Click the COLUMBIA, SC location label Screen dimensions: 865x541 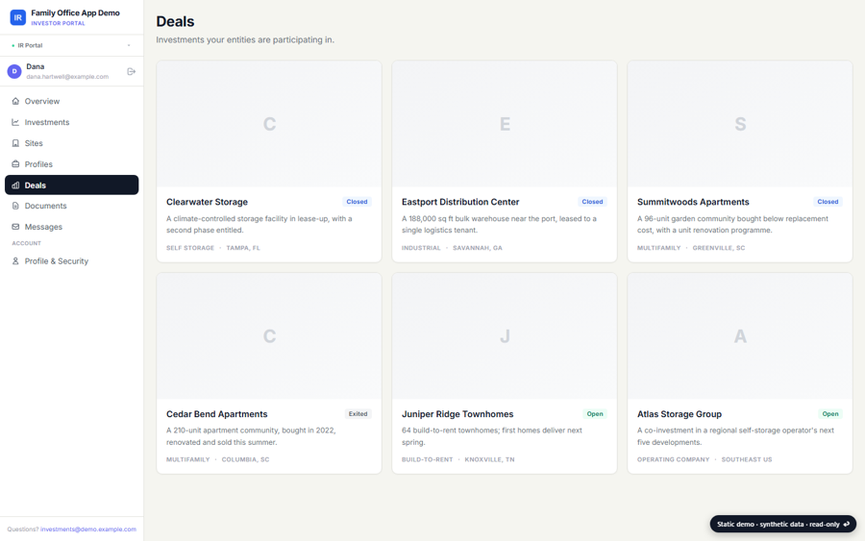tap(245, 459)
